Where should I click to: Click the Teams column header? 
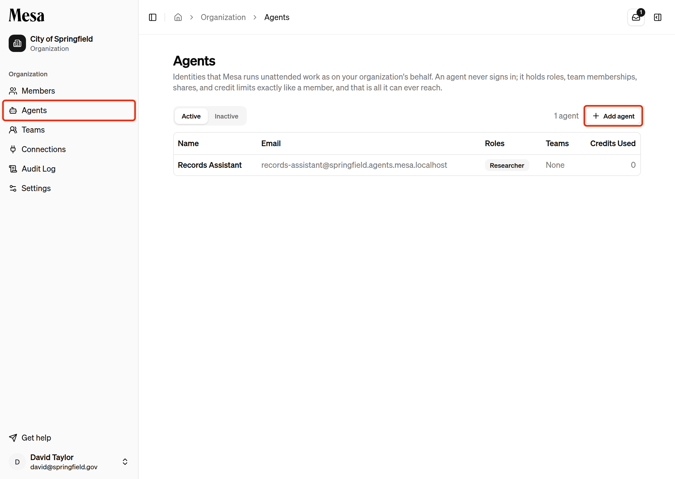[x=557, y=143]
